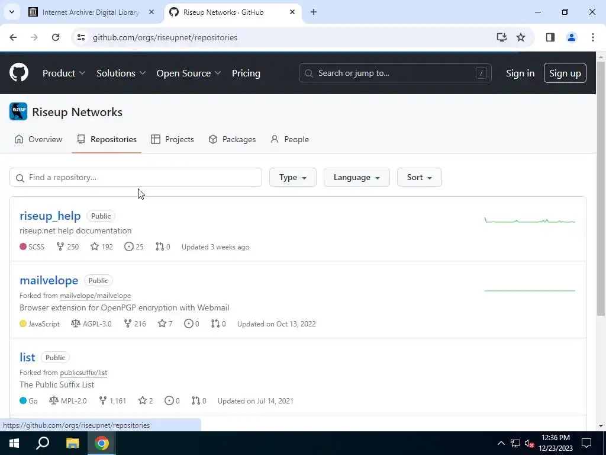Open File Explorer from the taskbar
This screenshot has height=455, width=606.
pos(72,443)
